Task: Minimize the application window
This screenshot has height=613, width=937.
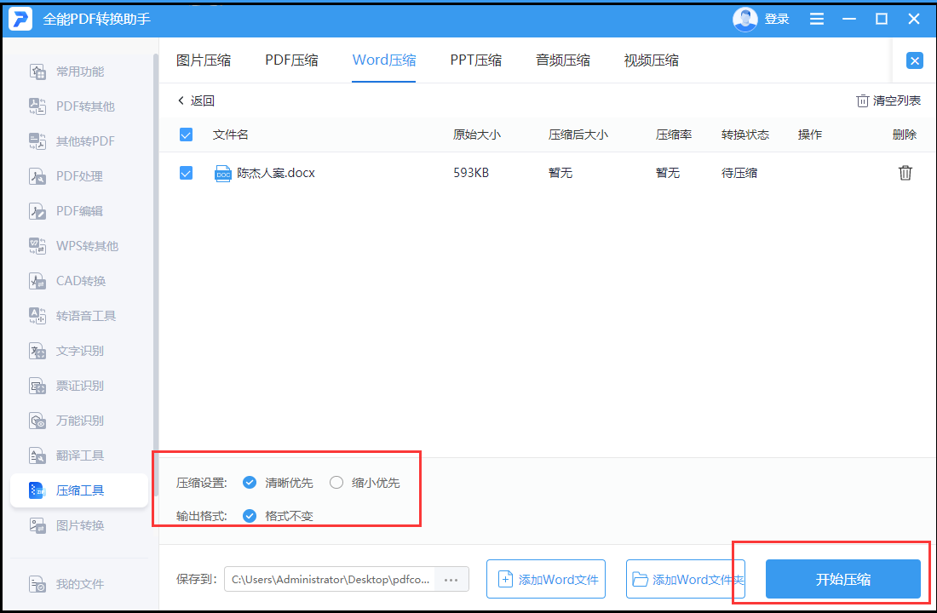Action: click(849, 19)
